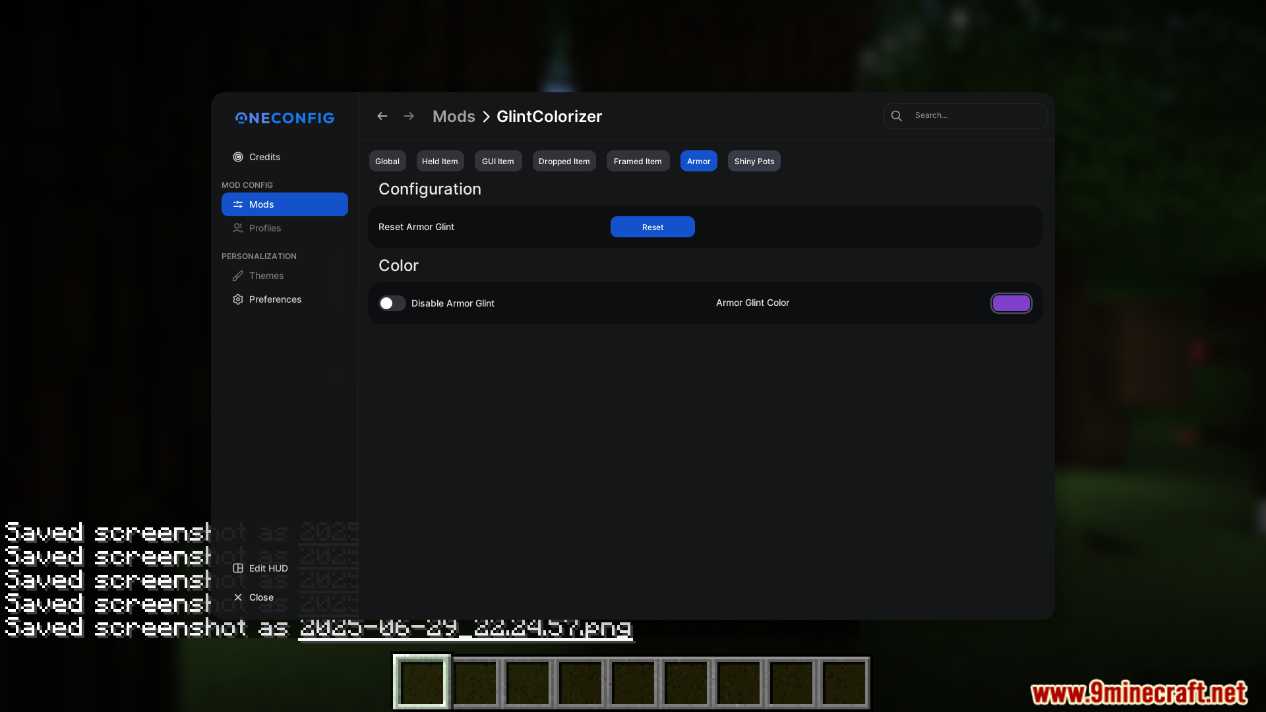Click the OneConfig logo
The height and width of the screenshot is (712, 1266).
pos(285,118)
